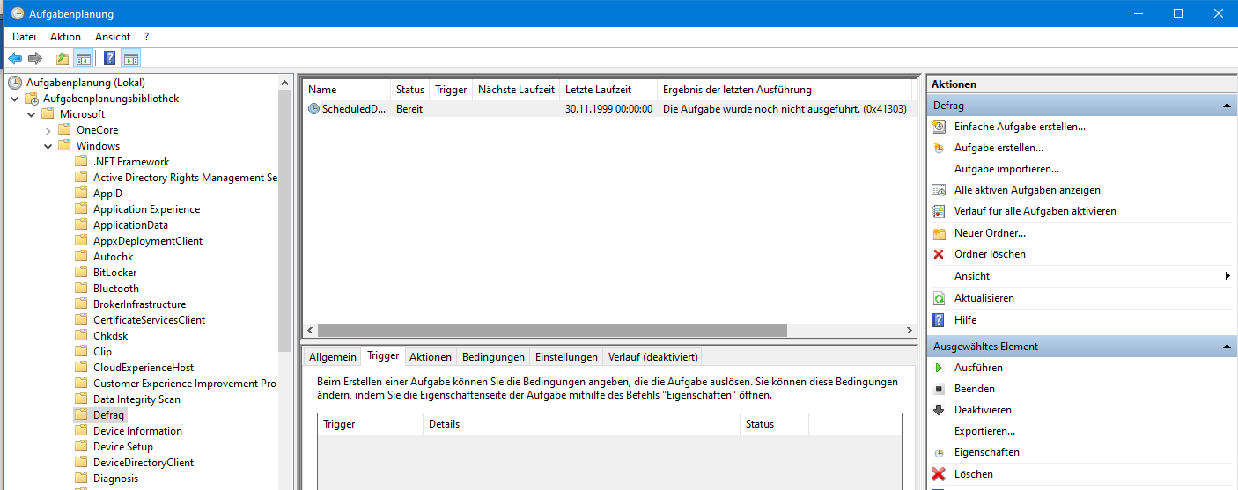Click the Forward arrow toolbar icon

(35, 59)
